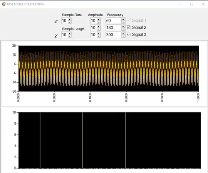This screenshot has width=208, height=173.
Task: Click the Fast Fourier Transform app icon
Action: coord(4,4)
